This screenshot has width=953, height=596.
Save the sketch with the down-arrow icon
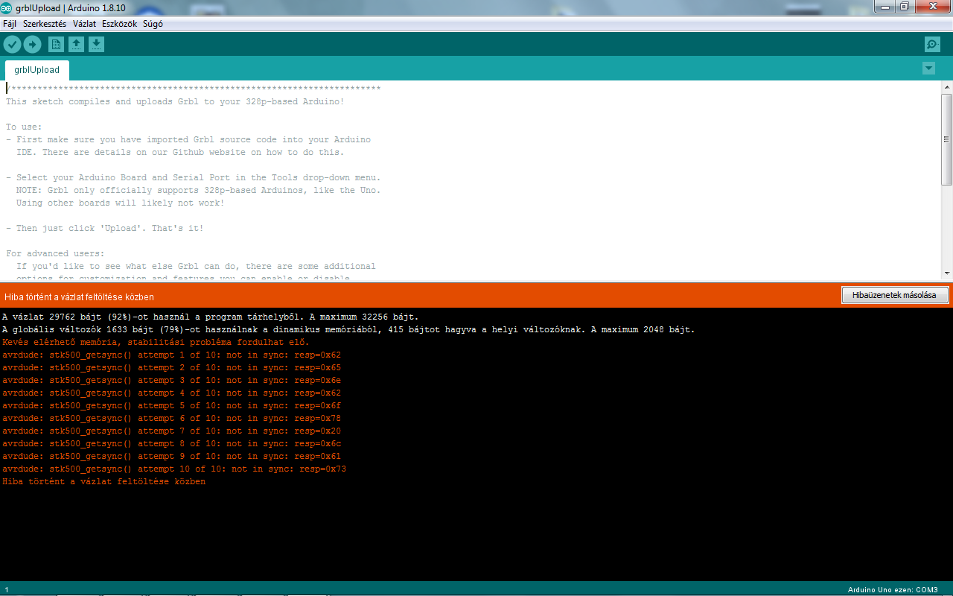click(96, 45)
